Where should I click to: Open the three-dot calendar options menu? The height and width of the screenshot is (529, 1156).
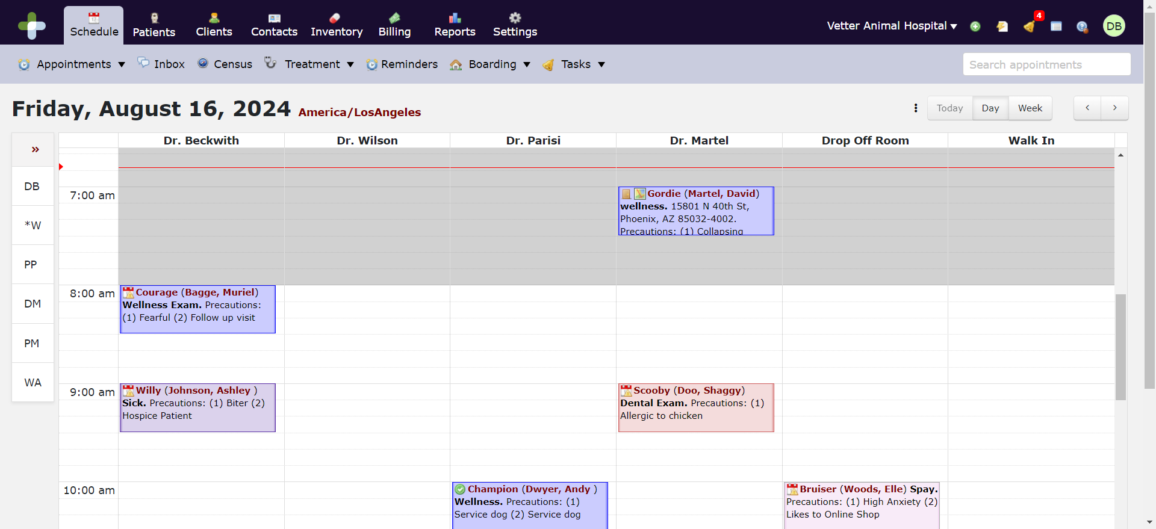coord(916,108)
